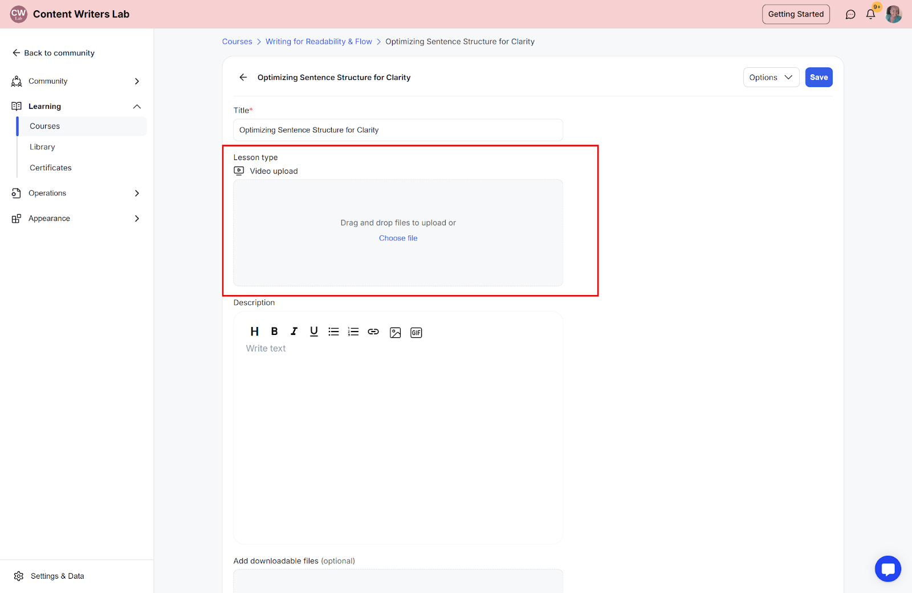Click the Appearance menu label
This screenshot has width=912, height=593.
(49, 219)
